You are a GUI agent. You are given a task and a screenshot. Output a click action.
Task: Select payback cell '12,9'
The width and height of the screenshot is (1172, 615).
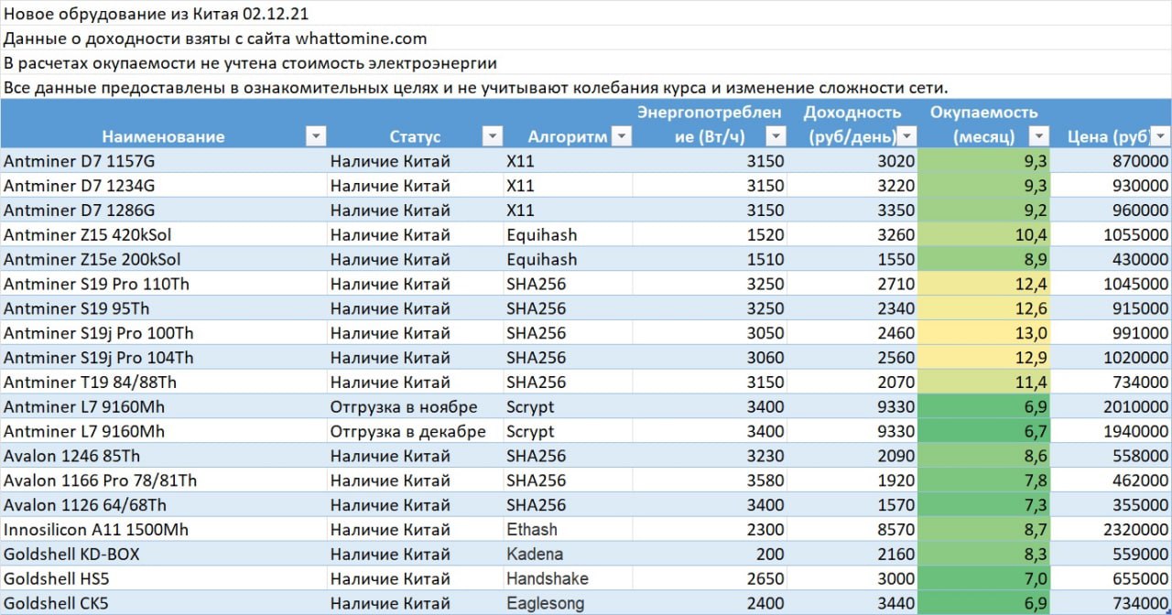(x=984, y=358)
